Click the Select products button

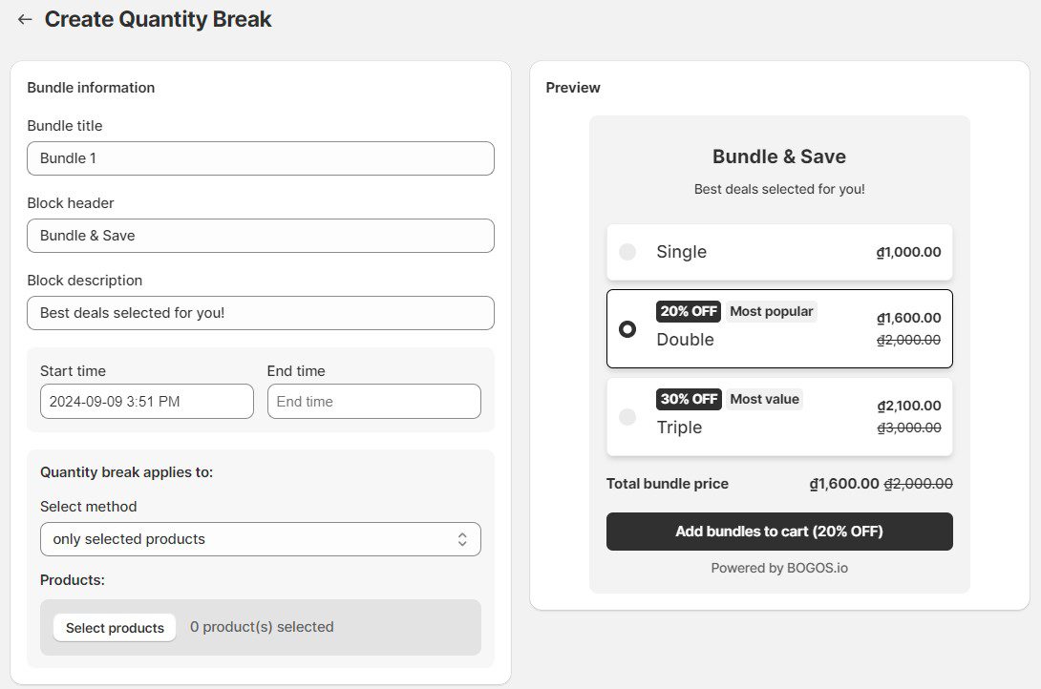tap(115, 627)
